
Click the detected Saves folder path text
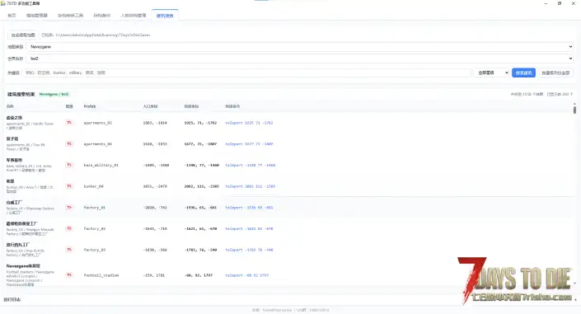(103, 35)
